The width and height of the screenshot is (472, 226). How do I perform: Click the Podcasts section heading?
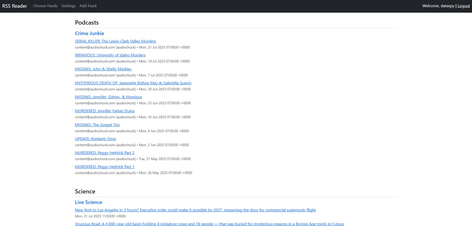coord(87,22)
